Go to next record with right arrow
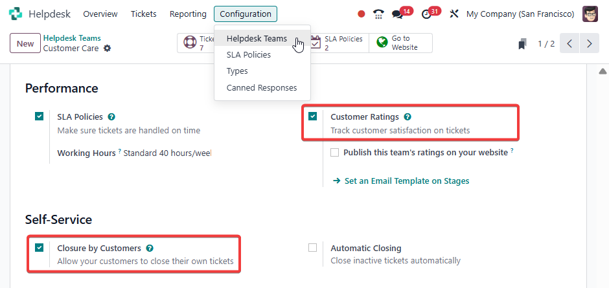Screen dimensions: 609x288 (589, 44)
